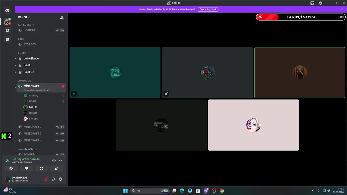The image size is (347, 195).
Task: Click the muted mic icon beside DORUK
Action: 63,101
